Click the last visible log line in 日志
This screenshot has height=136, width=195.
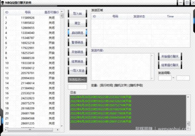[101, 121]
